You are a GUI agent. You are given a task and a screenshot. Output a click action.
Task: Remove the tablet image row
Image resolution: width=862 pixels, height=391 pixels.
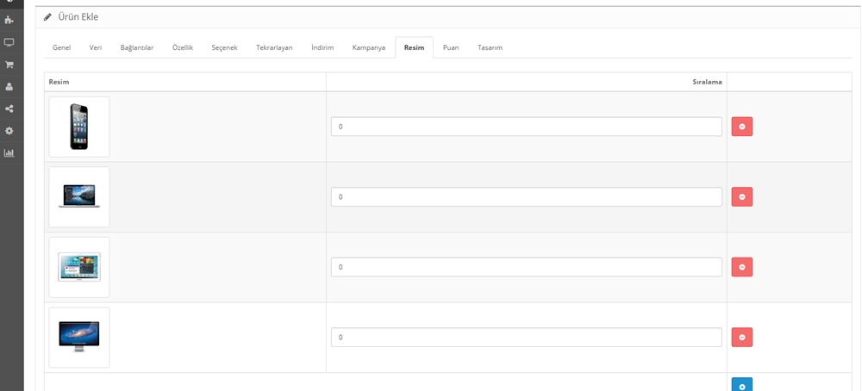tap(741, 267)
